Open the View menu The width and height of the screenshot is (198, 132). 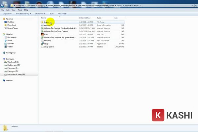[x=14, y=10]
